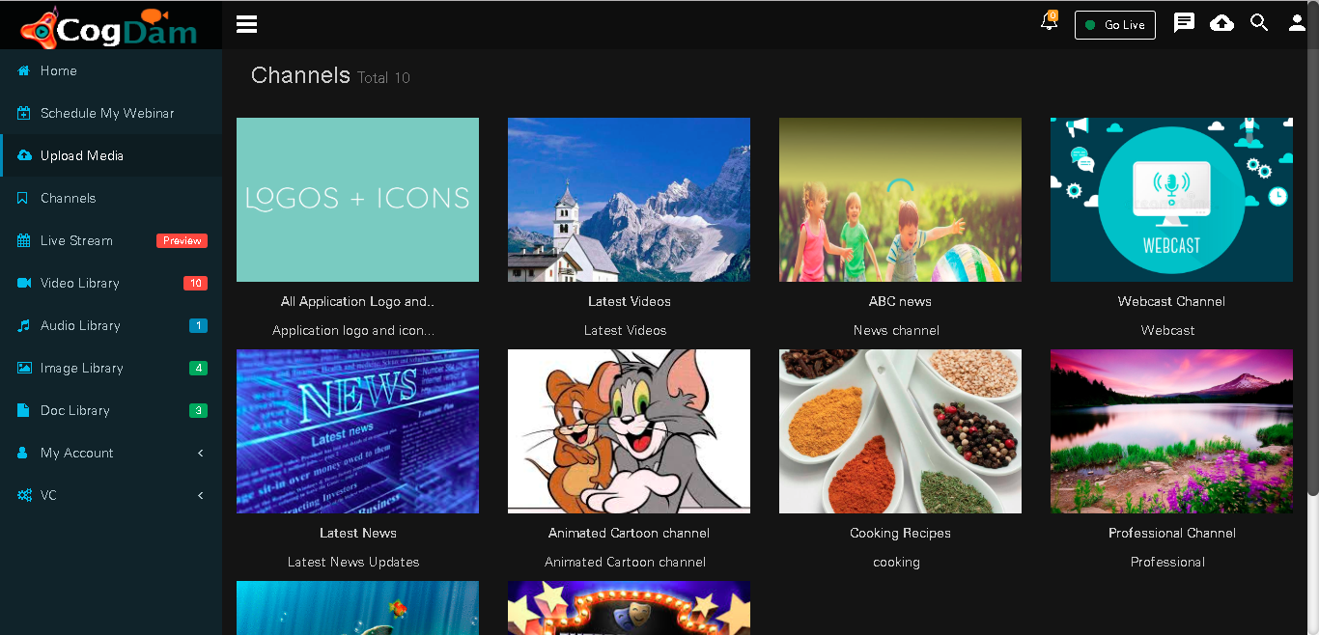Screen dimensions: 1319x635
Task: Click the All Application Logo and.. title
Action: tap(357, 301)
